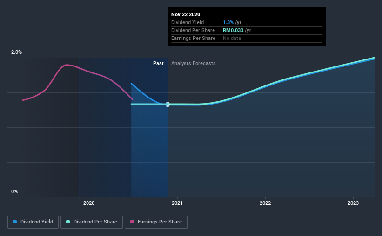Select the 2020 x-axis label
Viewport: 382px width, 236px height.
coord(89,203)
